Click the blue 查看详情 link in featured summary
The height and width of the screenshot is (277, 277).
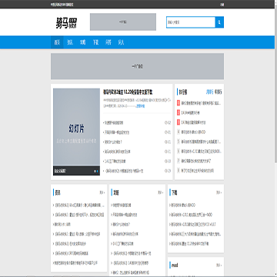click(140, 106)
